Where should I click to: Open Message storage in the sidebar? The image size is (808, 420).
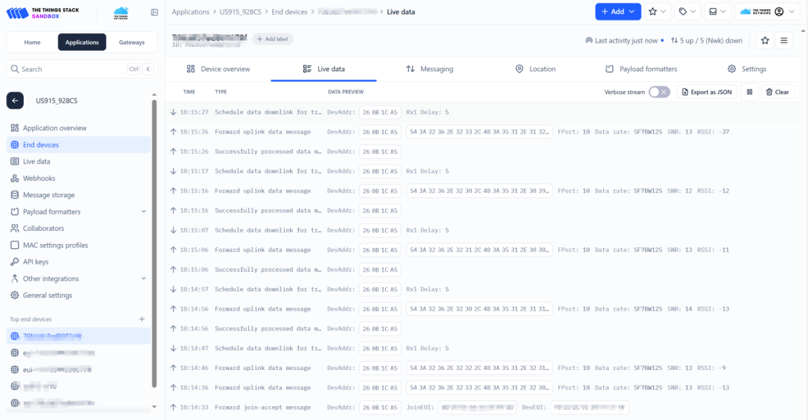tap(79, 195)
